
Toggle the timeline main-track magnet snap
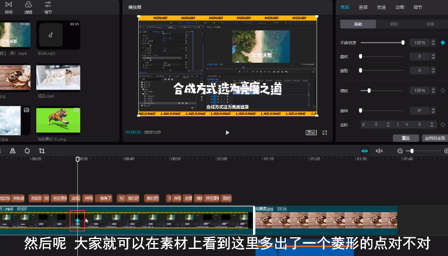click(x=364, y=151)
